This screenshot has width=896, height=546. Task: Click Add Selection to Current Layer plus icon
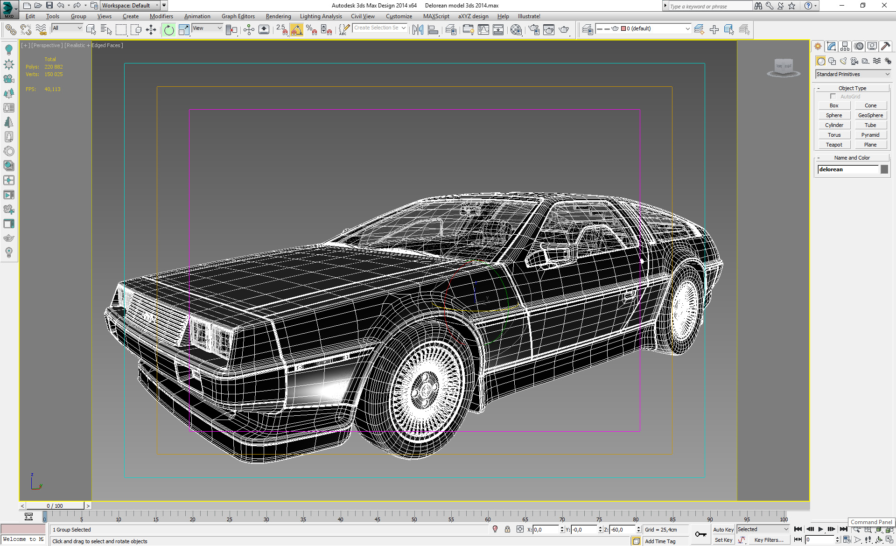(x=714, y=30)
